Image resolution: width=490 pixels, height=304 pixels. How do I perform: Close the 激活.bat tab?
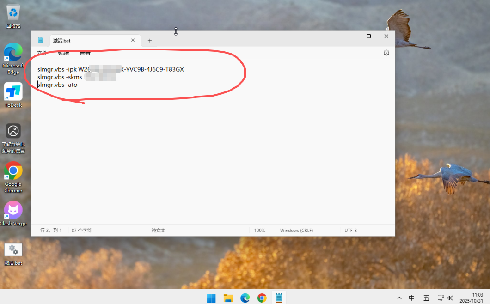pos(133,41)
